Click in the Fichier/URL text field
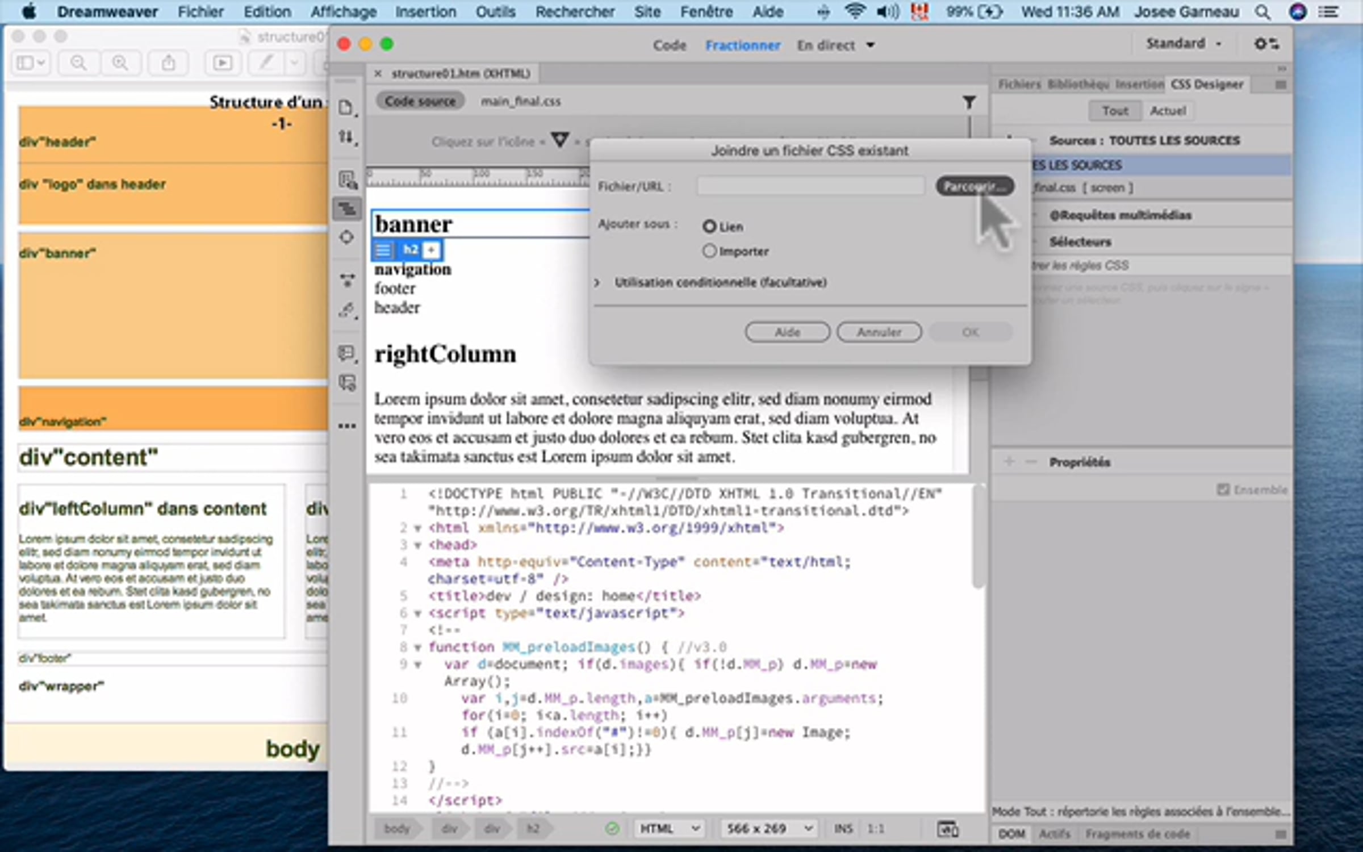This screenshot has height=852, width=1363. click(810, 186)
